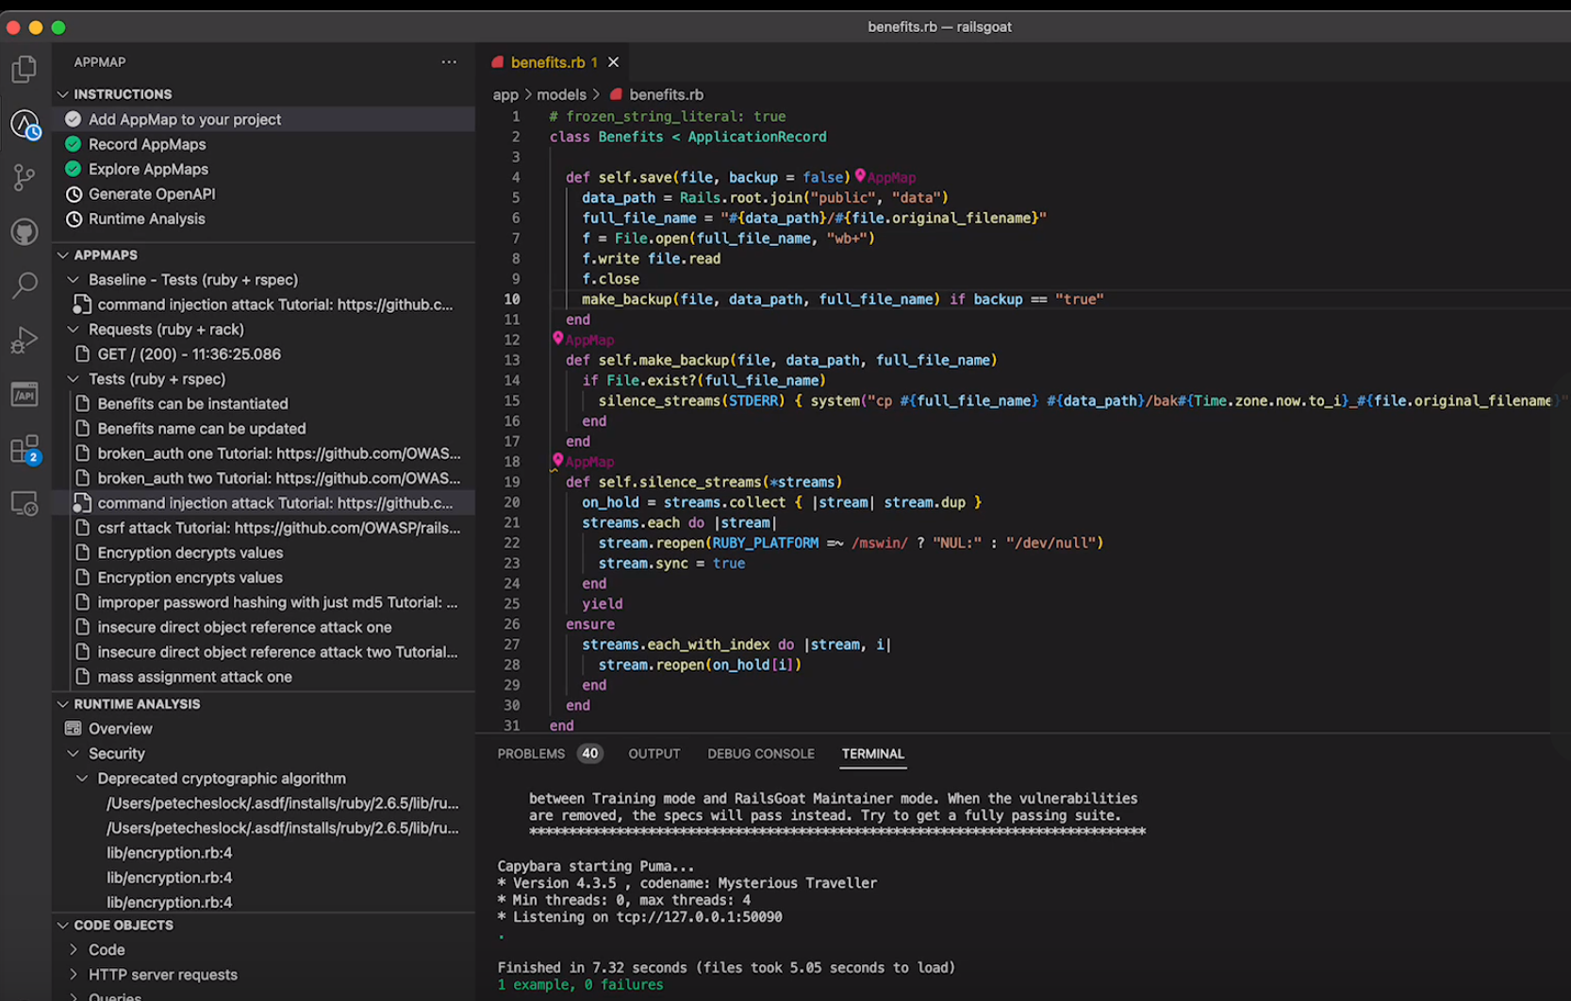Screen dimensions: 1571x1001
Task: Switch to the DEBUG CONSOLE tab
Action: 760,753
